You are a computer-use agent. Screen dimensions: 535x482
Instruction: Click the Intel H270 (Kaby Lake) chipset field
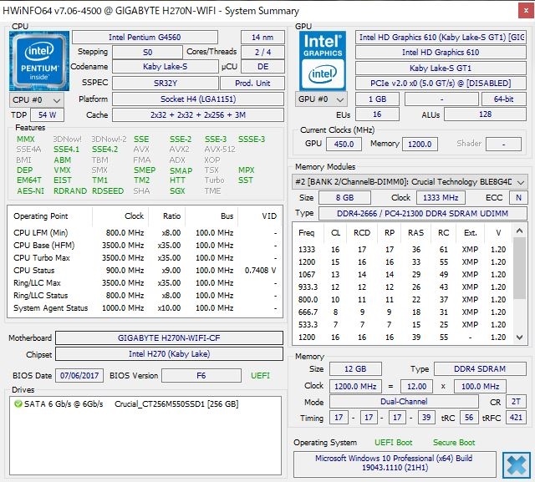(169, 354)
